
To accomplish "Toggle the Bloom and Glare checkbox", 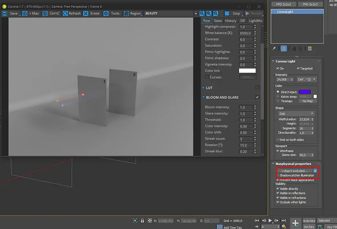I will point(257,97).
